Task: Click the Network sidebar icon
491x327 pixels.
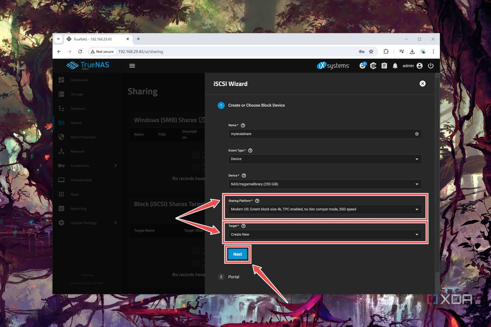Action: (x=61, y=151)
